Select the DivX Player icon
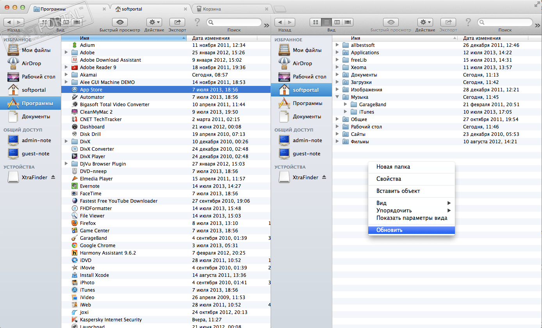Screen dimensions: 542x328 coord(75,157)
